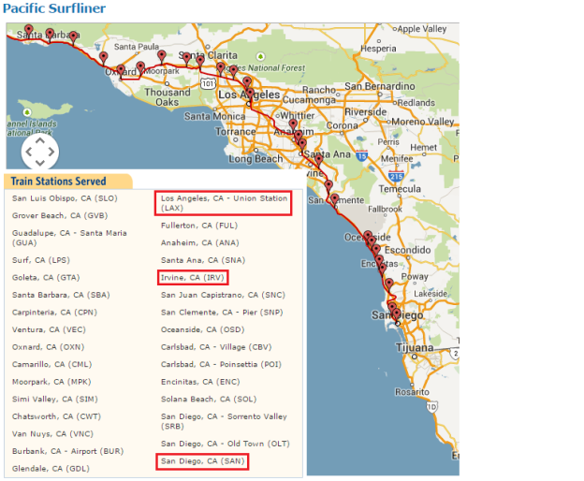Open Simi Valley, CA (SIM) station

pyautogui.click(x=54, y=399)
